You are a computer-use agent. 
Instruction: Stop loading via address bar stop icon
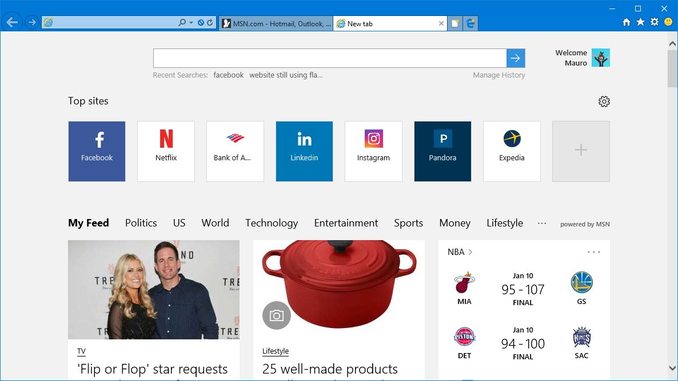(201, 22)
